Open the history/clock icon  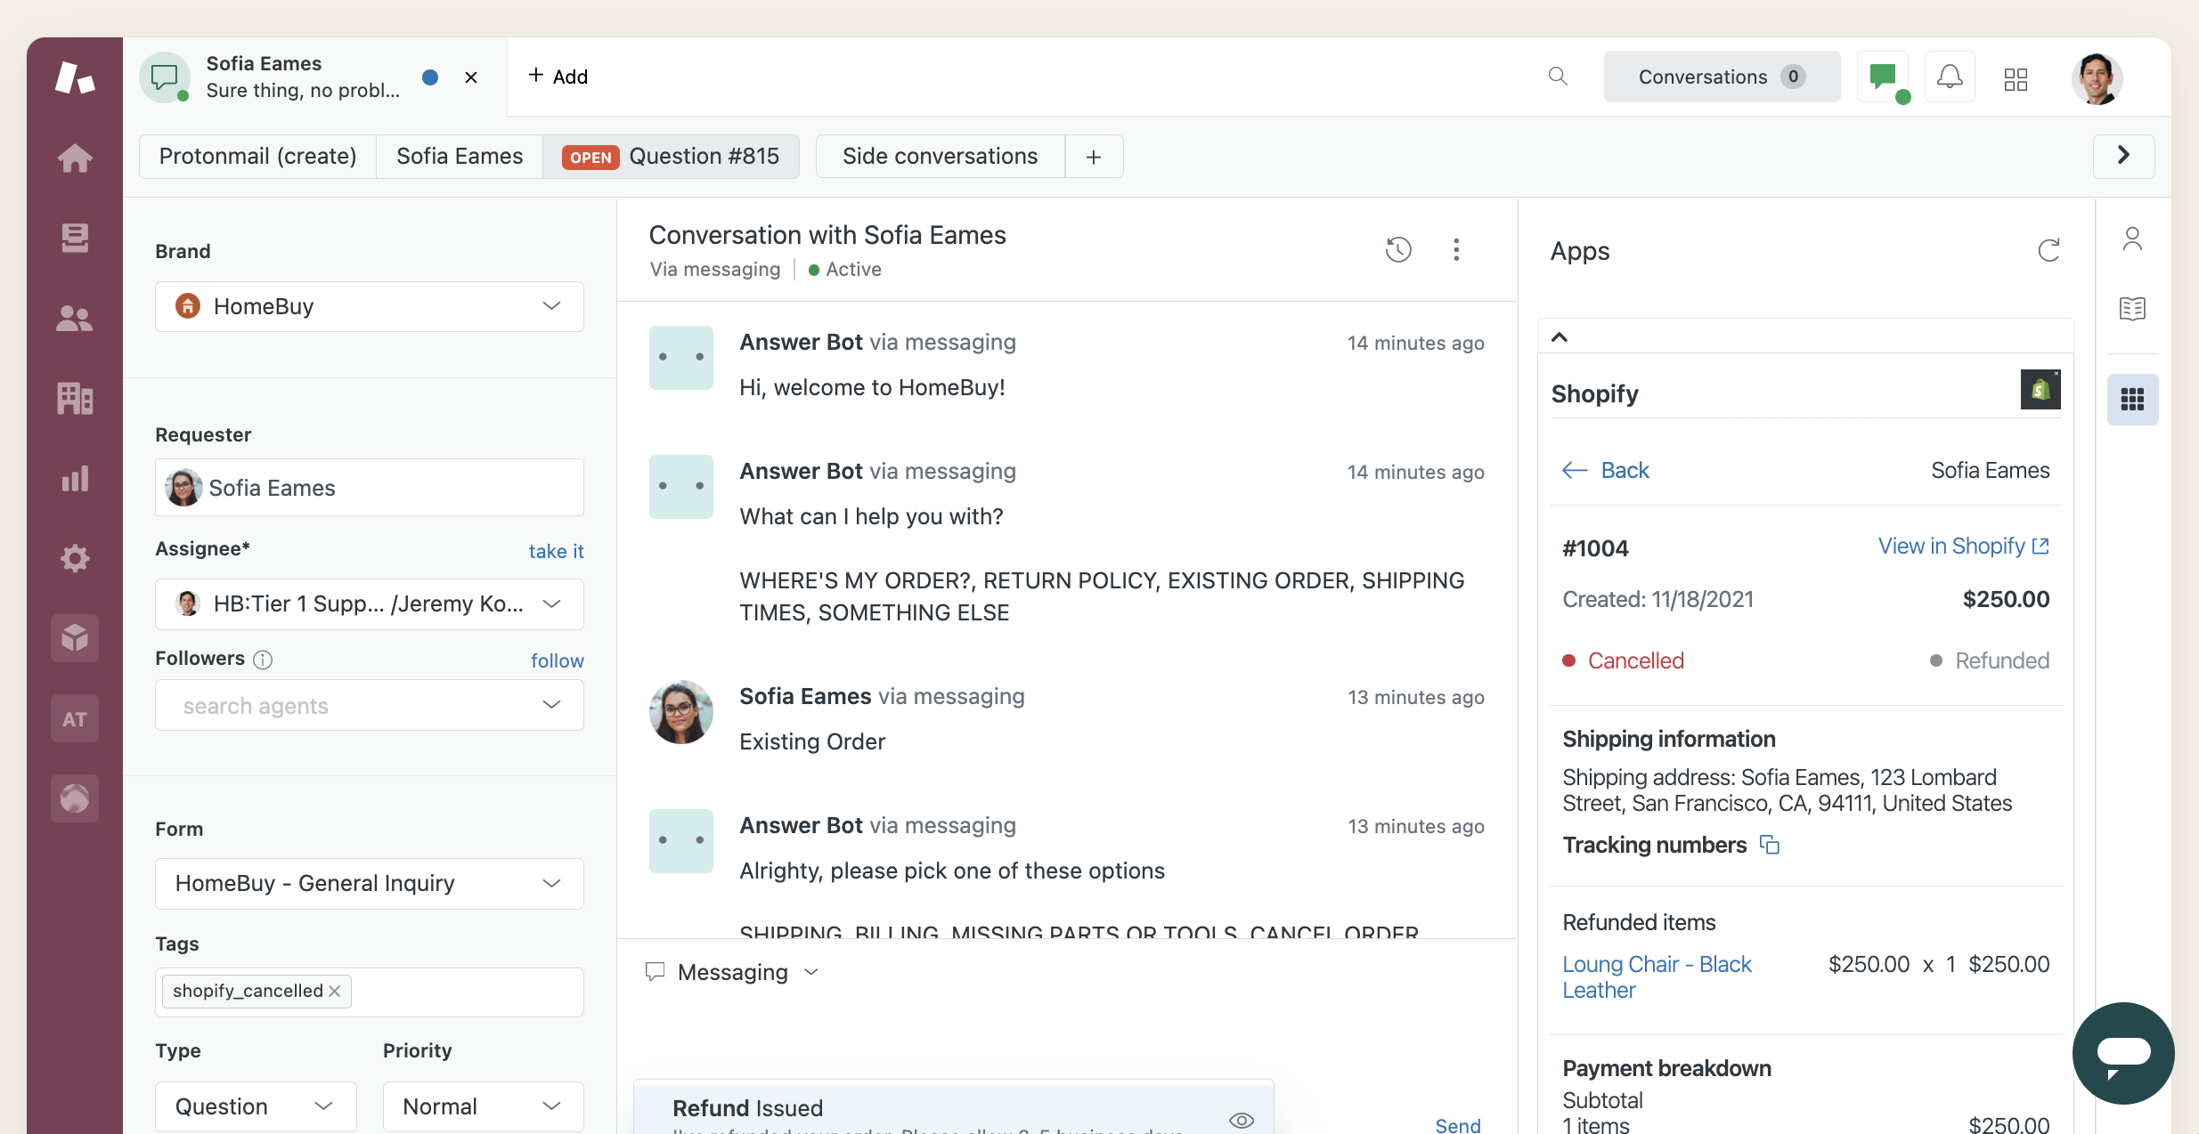(1396, 249)
